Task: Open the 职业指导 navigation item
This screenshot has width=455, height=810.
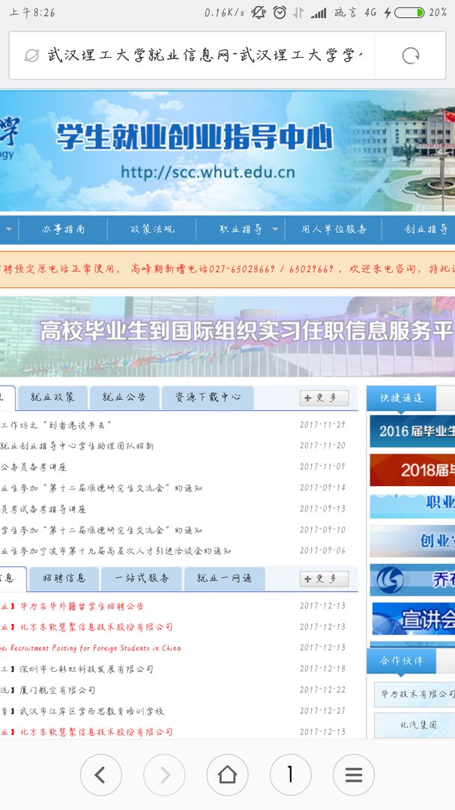Action: click(x=241, y=229)
